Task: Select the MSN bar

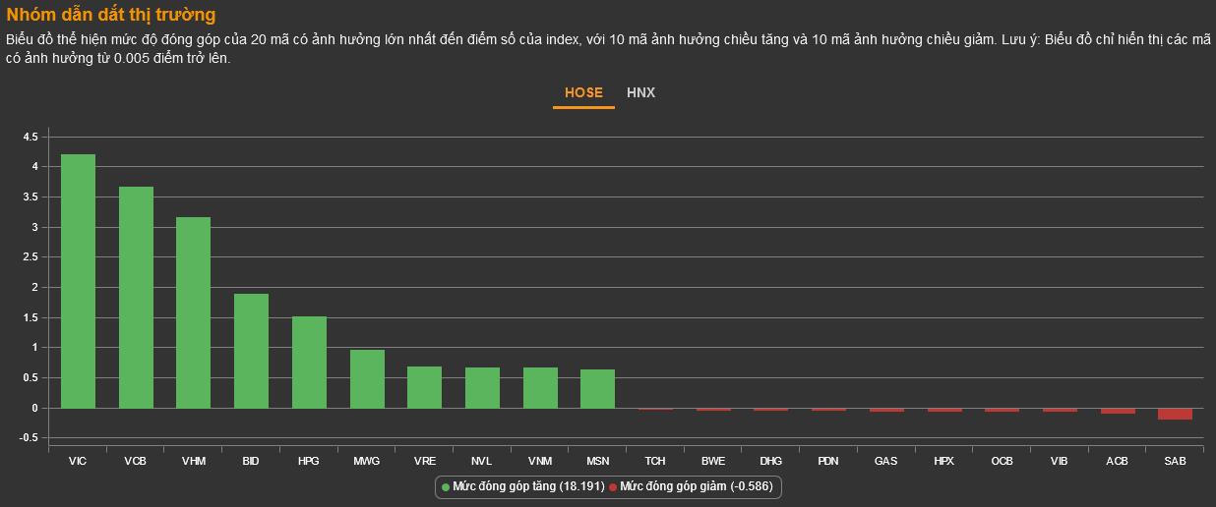Action: coord(597,388)
